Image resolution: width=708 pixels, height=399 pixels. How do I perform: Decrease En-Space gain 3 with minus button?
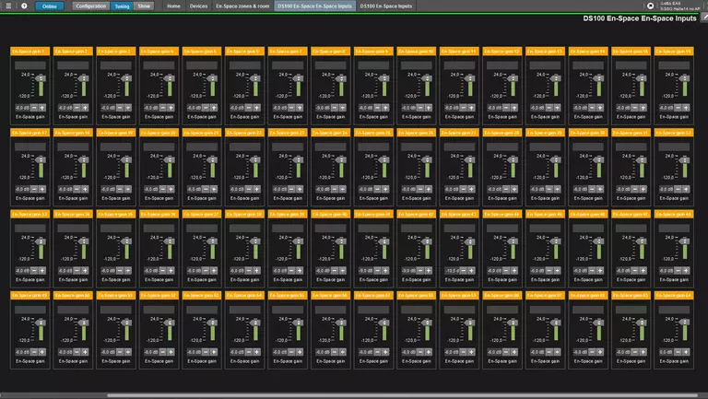point(120,108)
